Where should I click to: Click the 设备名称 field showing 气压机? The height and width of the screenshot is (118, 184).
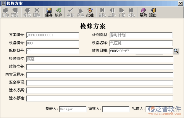tap(141, 43)
